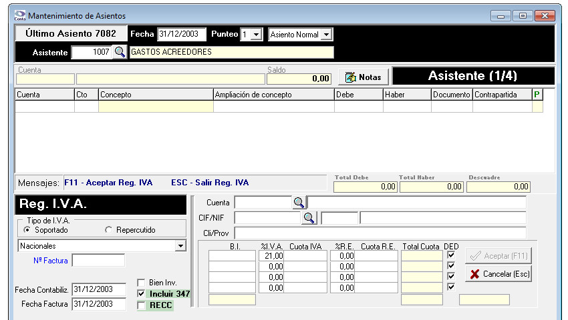Viewport: 568px width, 320px height.
Task: Toggle DED checkbox on the 21,00 row
Action: [451, 255]
